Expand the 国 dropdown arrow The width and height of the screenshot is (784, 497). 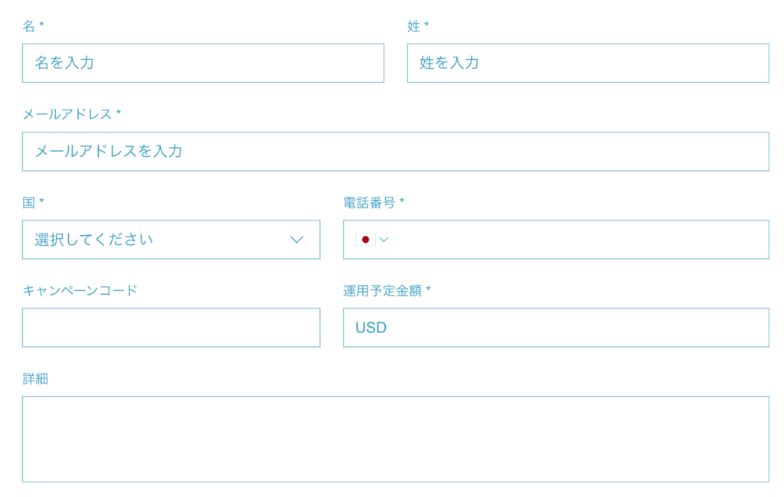[x=296, y=240]
